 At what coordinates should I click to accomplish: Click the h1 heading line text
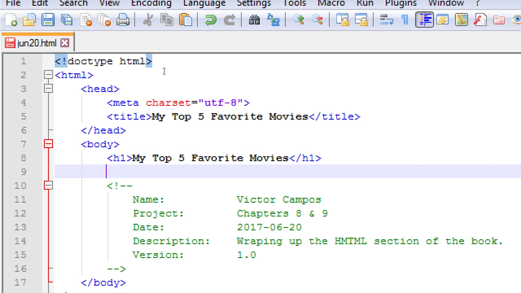(214, 158)
